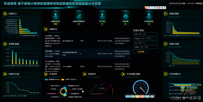The height and width of the screenshot is (102, 203).
Task: Click the Sogou microphone voice input icon
Action: click(x=154, y=8)
